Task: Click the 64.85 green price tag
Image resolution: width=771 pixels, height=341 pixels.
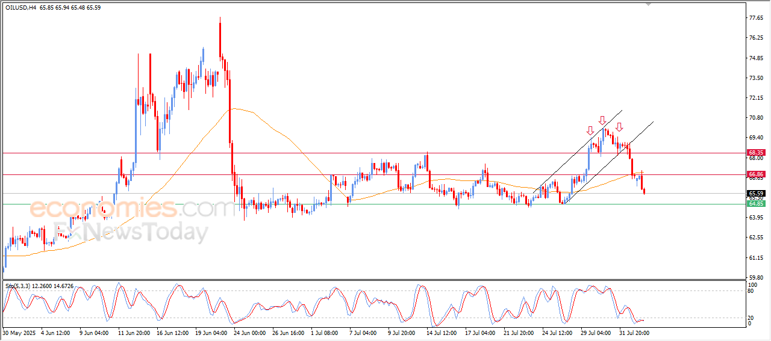Action: [755, 204]
